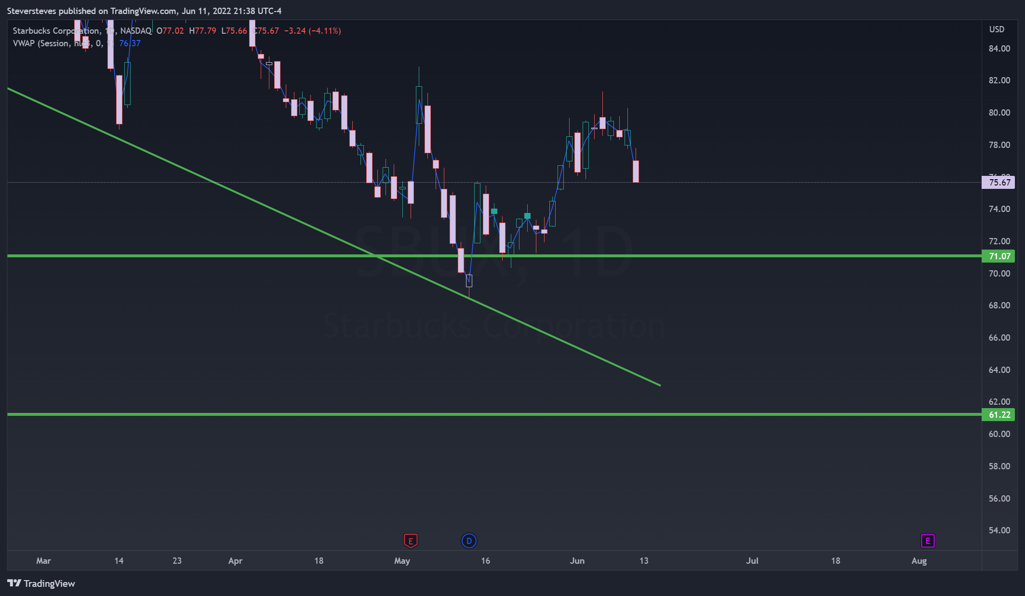Click the TradingView logo at bottom left
This screenshot has width=1025, height=596.
41,583
